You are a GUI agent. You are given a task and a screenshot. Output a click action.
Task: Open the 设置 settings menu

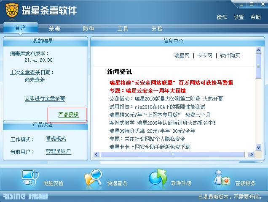tap(239, 17)
